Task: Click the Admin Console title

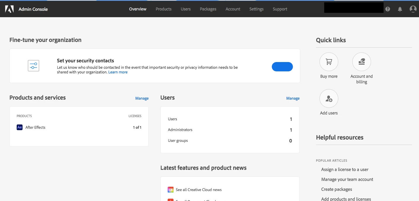Action: pyautogui.click(x=33, y=9)
